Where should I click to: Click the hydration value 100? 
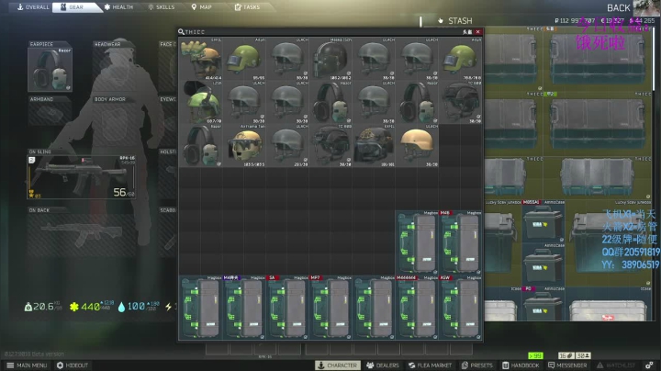point(138,307)
